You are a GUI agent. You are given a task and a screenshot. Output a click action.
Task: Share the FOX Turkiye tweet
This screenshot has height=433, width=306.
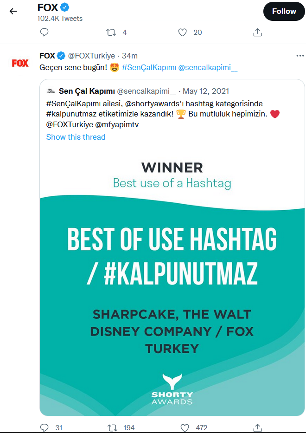pos(258,427)
